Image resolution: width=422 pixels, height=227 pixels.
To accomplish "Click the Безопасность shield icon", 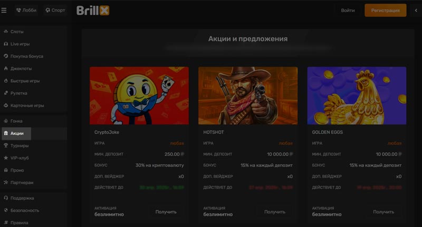I will coord(6,210).
